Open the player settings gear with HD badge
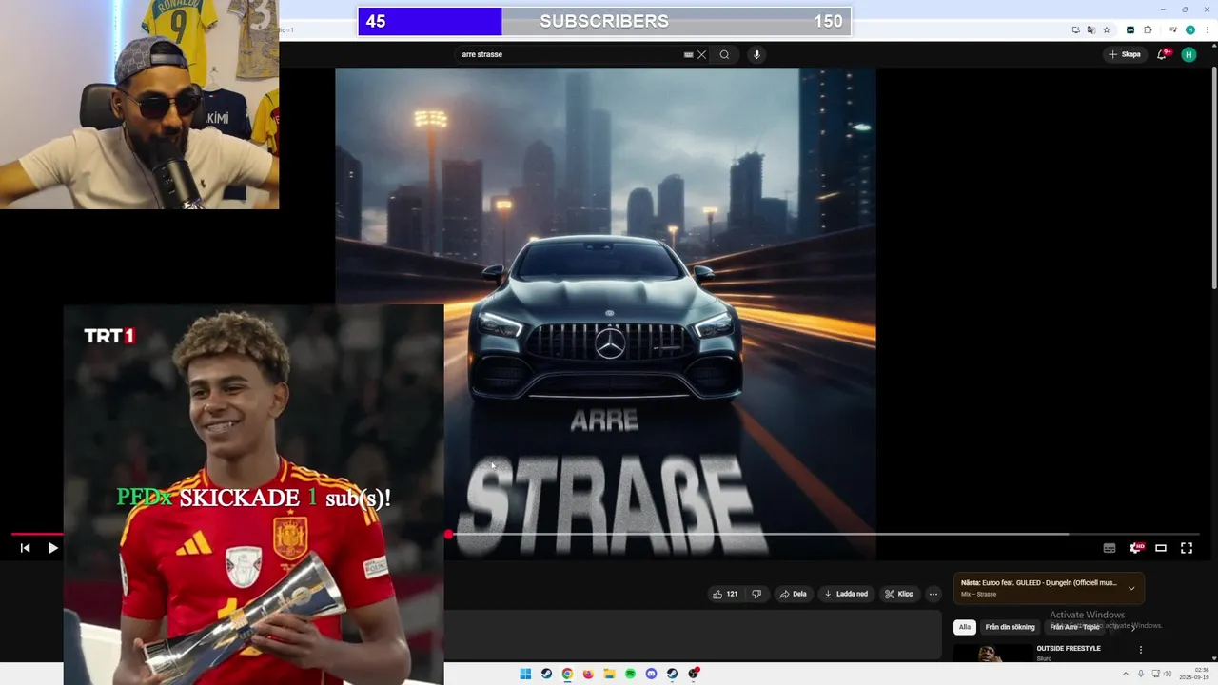1218x685 pixels. [x=1136, y=548]
